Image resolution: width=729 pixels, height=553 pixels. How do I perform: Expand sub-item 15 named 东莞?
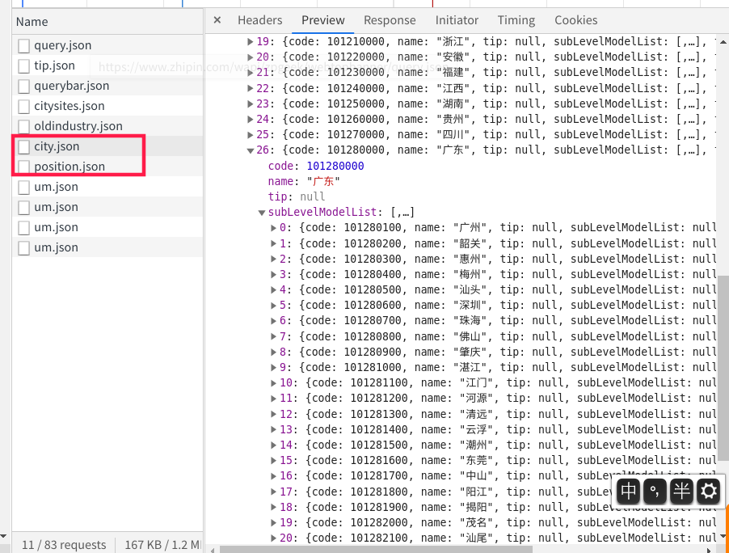click(273, 460)
